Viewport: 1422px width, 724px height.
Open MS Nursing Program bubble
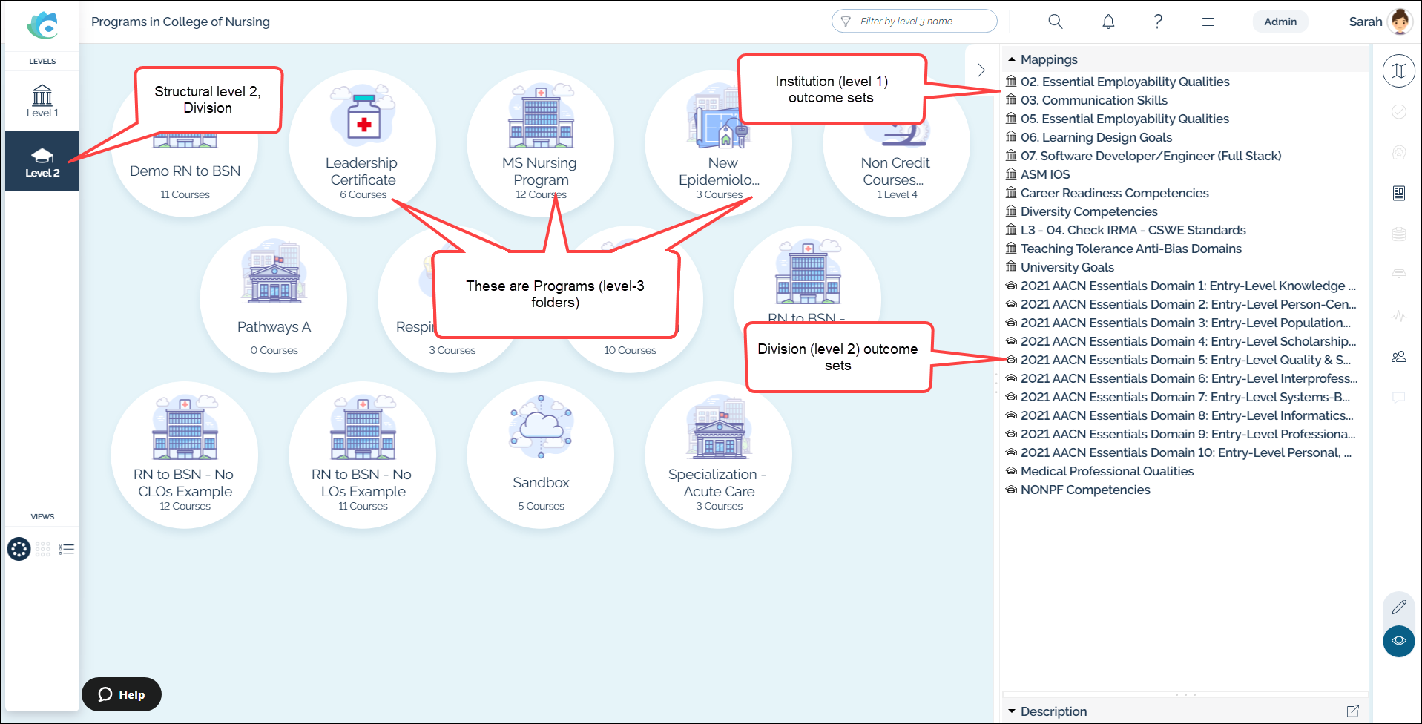541,143
